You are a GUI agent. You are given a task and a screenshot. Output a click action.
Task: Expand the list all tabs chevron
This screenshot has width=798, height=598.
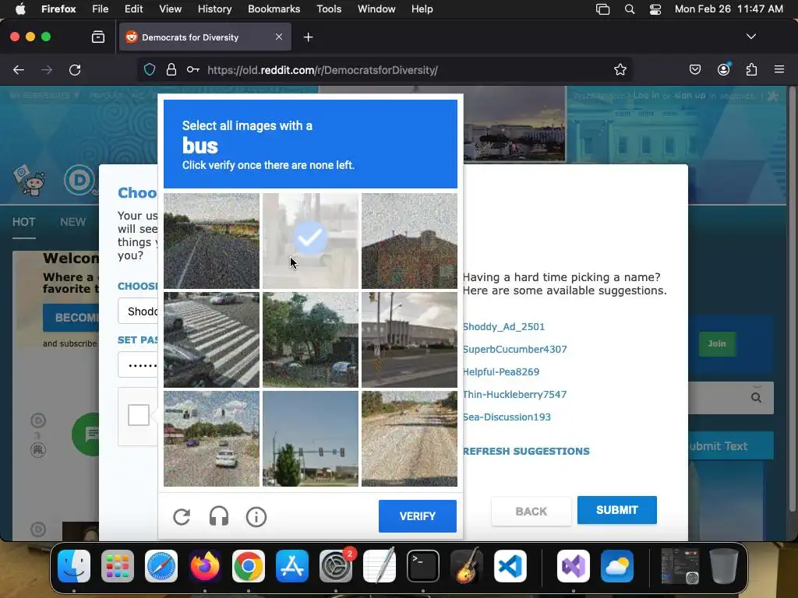point(751,37)
